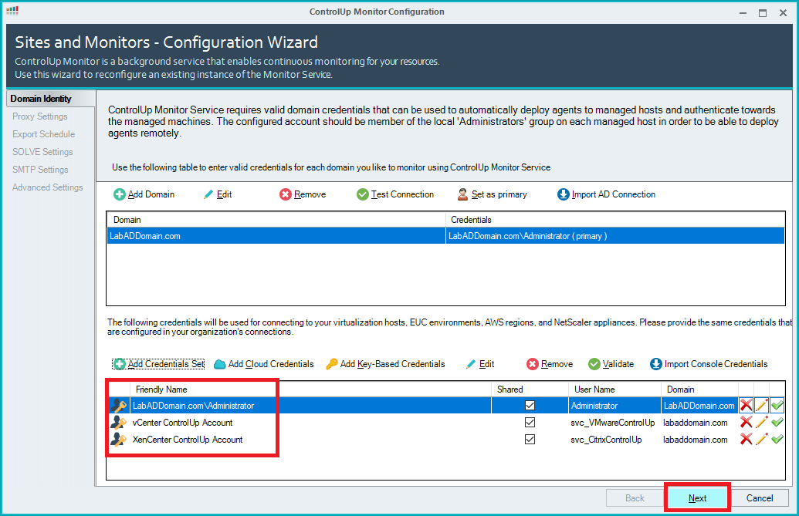The width and height of the screenshot is (799, 516).
Task: Switch to the SMTP Settings page
Action: coord(40,170)
